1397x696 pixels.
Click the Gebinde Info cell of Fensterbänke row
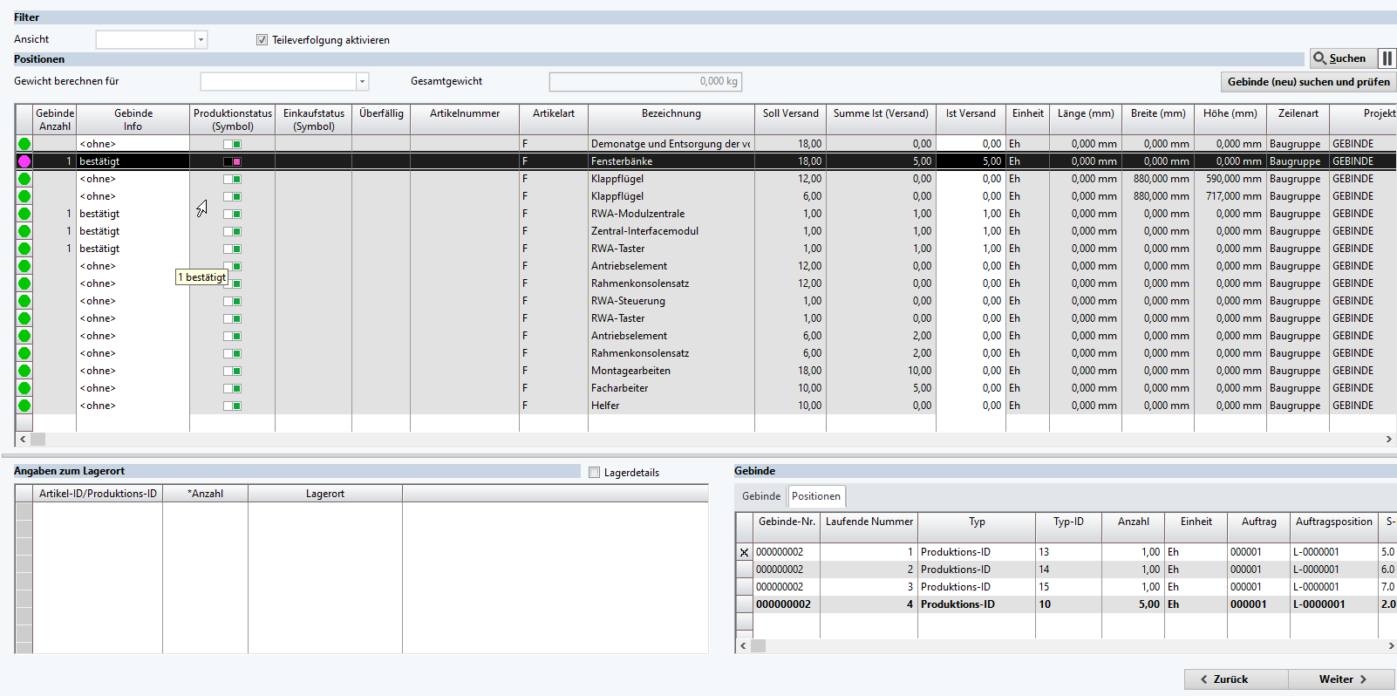133,161
